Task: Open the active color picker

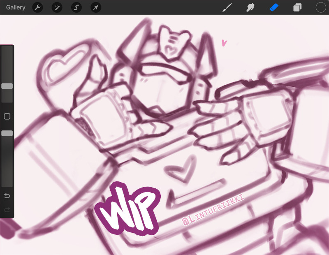Action: tap(321, 7)
